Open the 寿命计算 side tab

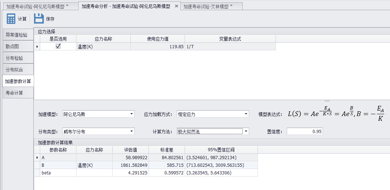pos(18,93)
